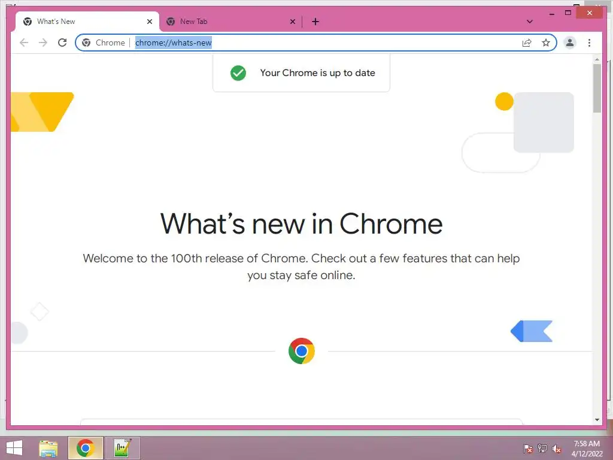View site info via Chrome chip
Screen dimensions: 613x460
104,43
